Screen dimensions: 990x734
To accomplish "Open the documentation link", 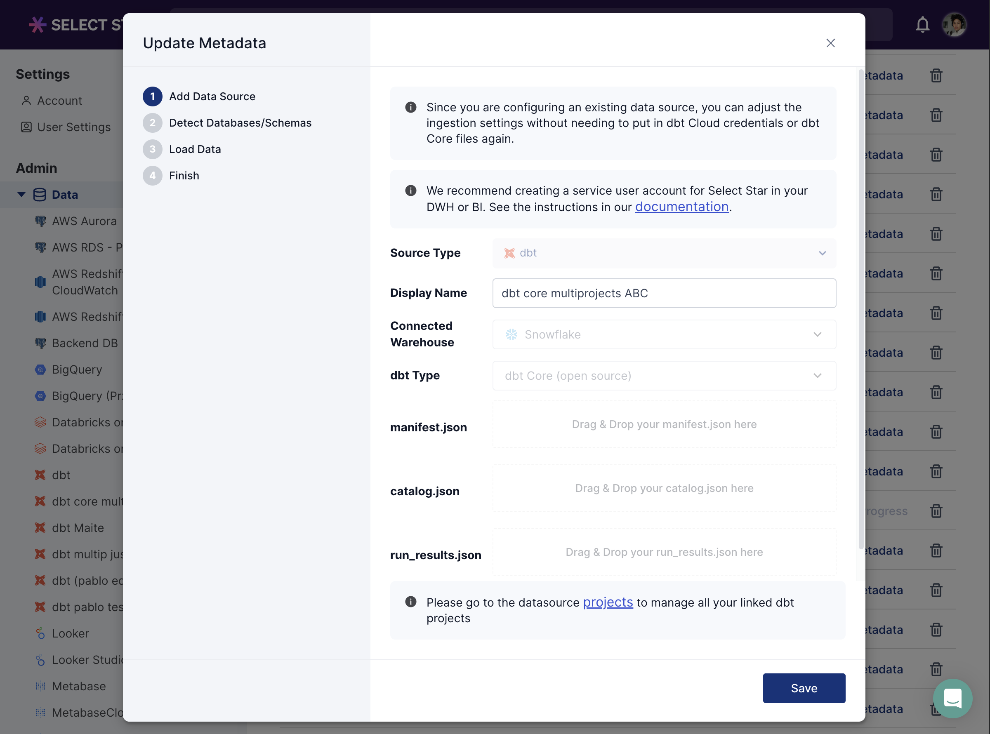I will (681, 207).
